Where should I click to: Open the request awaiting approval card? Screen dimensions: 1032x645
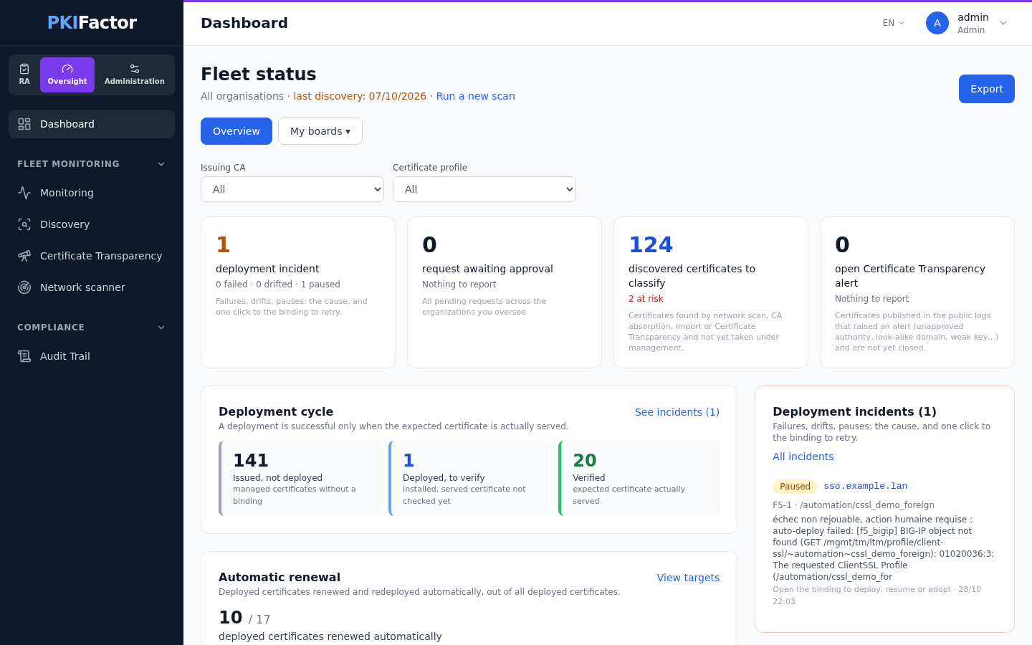(x=505, y=292)
